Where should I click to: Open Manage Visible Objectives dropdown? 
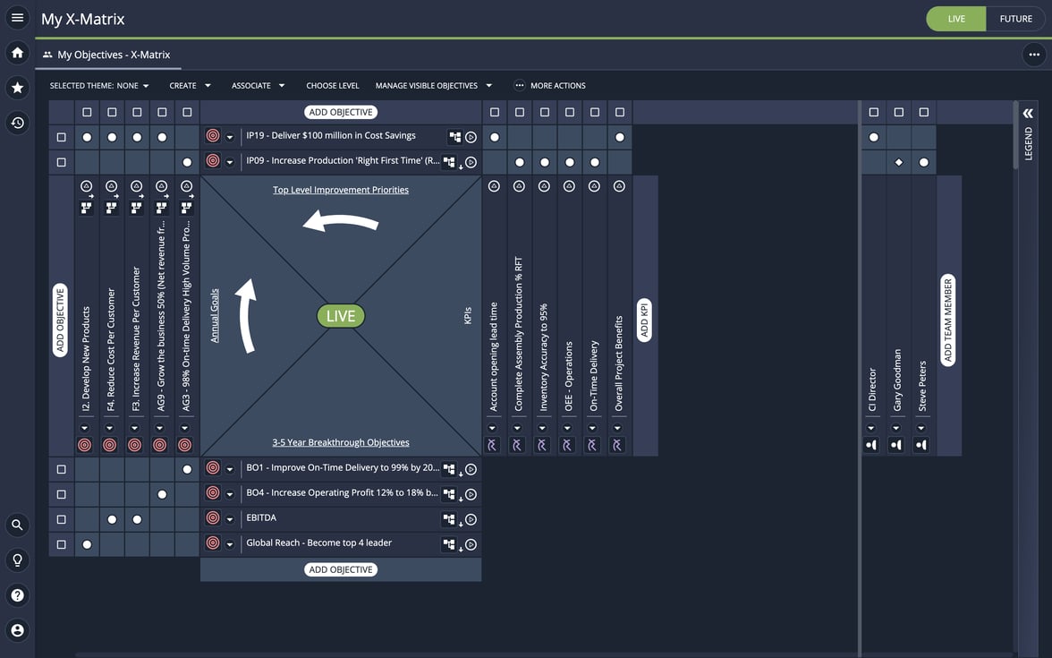(x=433, y=86)
